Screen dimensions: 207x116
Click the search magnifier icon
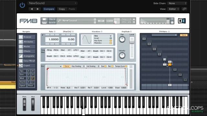[60, 21]
